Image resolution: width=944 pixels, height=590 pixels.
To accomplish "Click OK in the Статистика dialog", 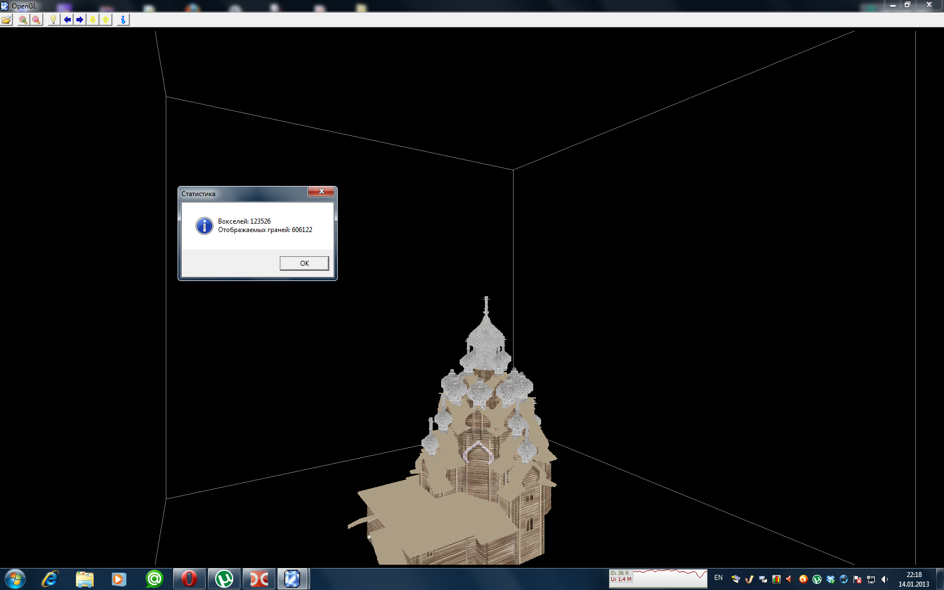I will (x=304, y=263).
